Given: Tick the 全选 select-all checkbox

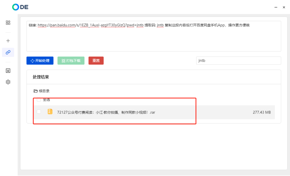Looking at the screenshot, I should [x=39, y=100].
